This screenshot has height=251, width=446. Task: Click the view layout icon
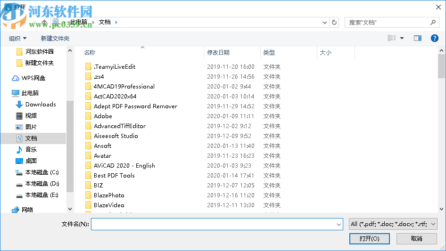coord(392,38)
